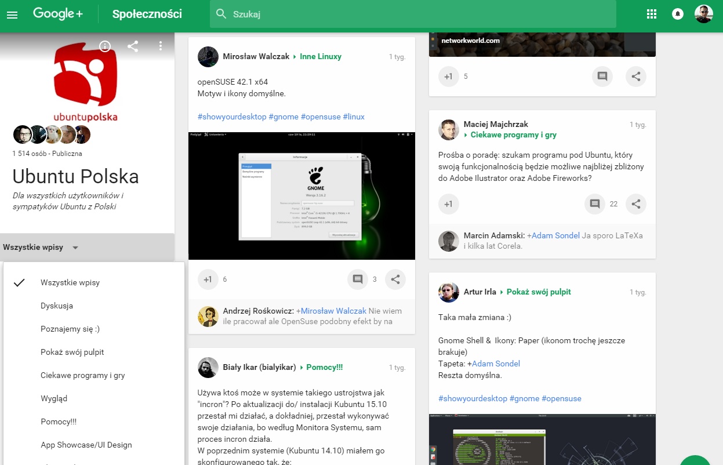The width and height of the screenshot is (723, 465).
Task: Open the hamburger main menu
Action: coord(12,14)
